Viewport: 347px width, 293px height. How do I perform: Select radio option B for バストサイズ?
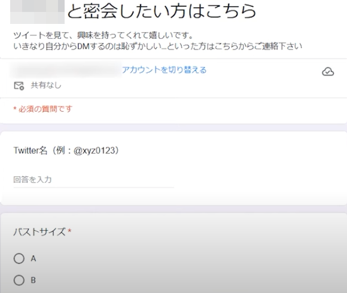click(19, 280)
